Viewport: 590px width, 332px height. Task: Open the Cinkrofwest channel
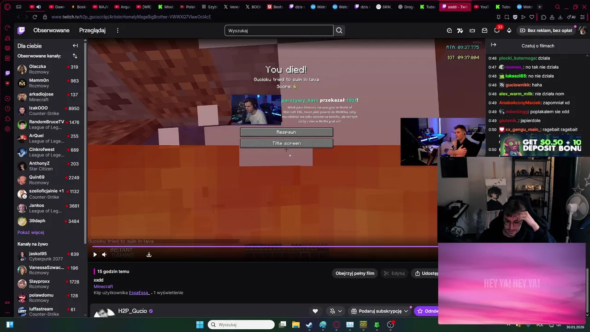[51, 152]
